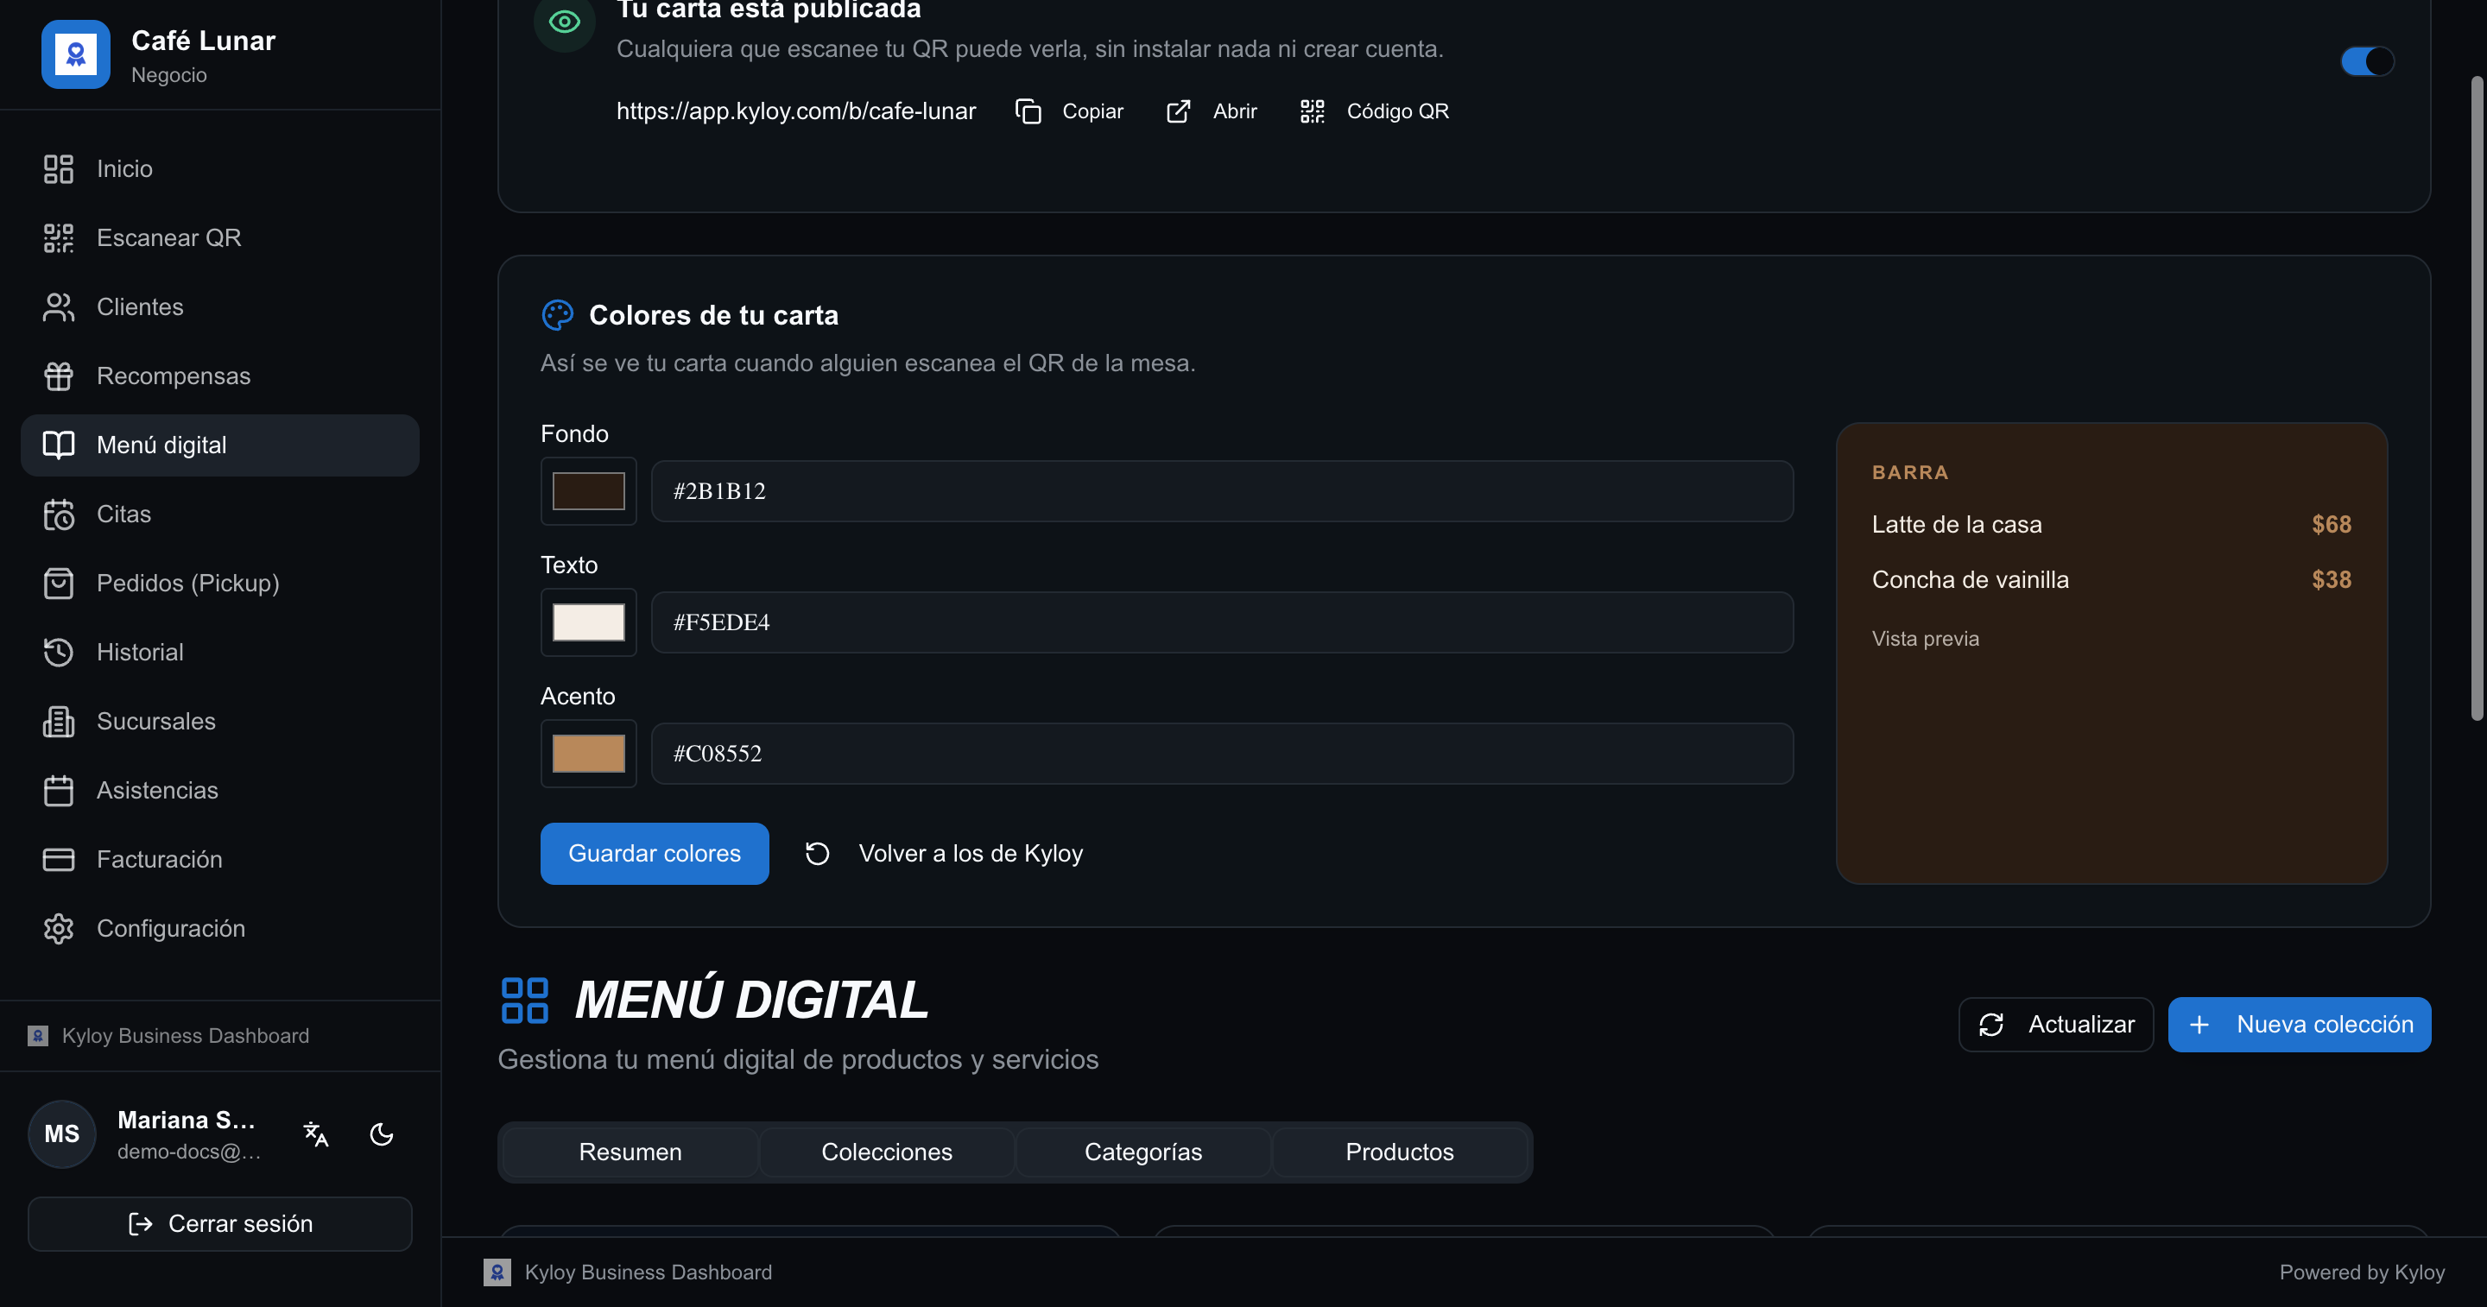
Task: Toggle dark mode moon icon
Action: [382, 1134]
